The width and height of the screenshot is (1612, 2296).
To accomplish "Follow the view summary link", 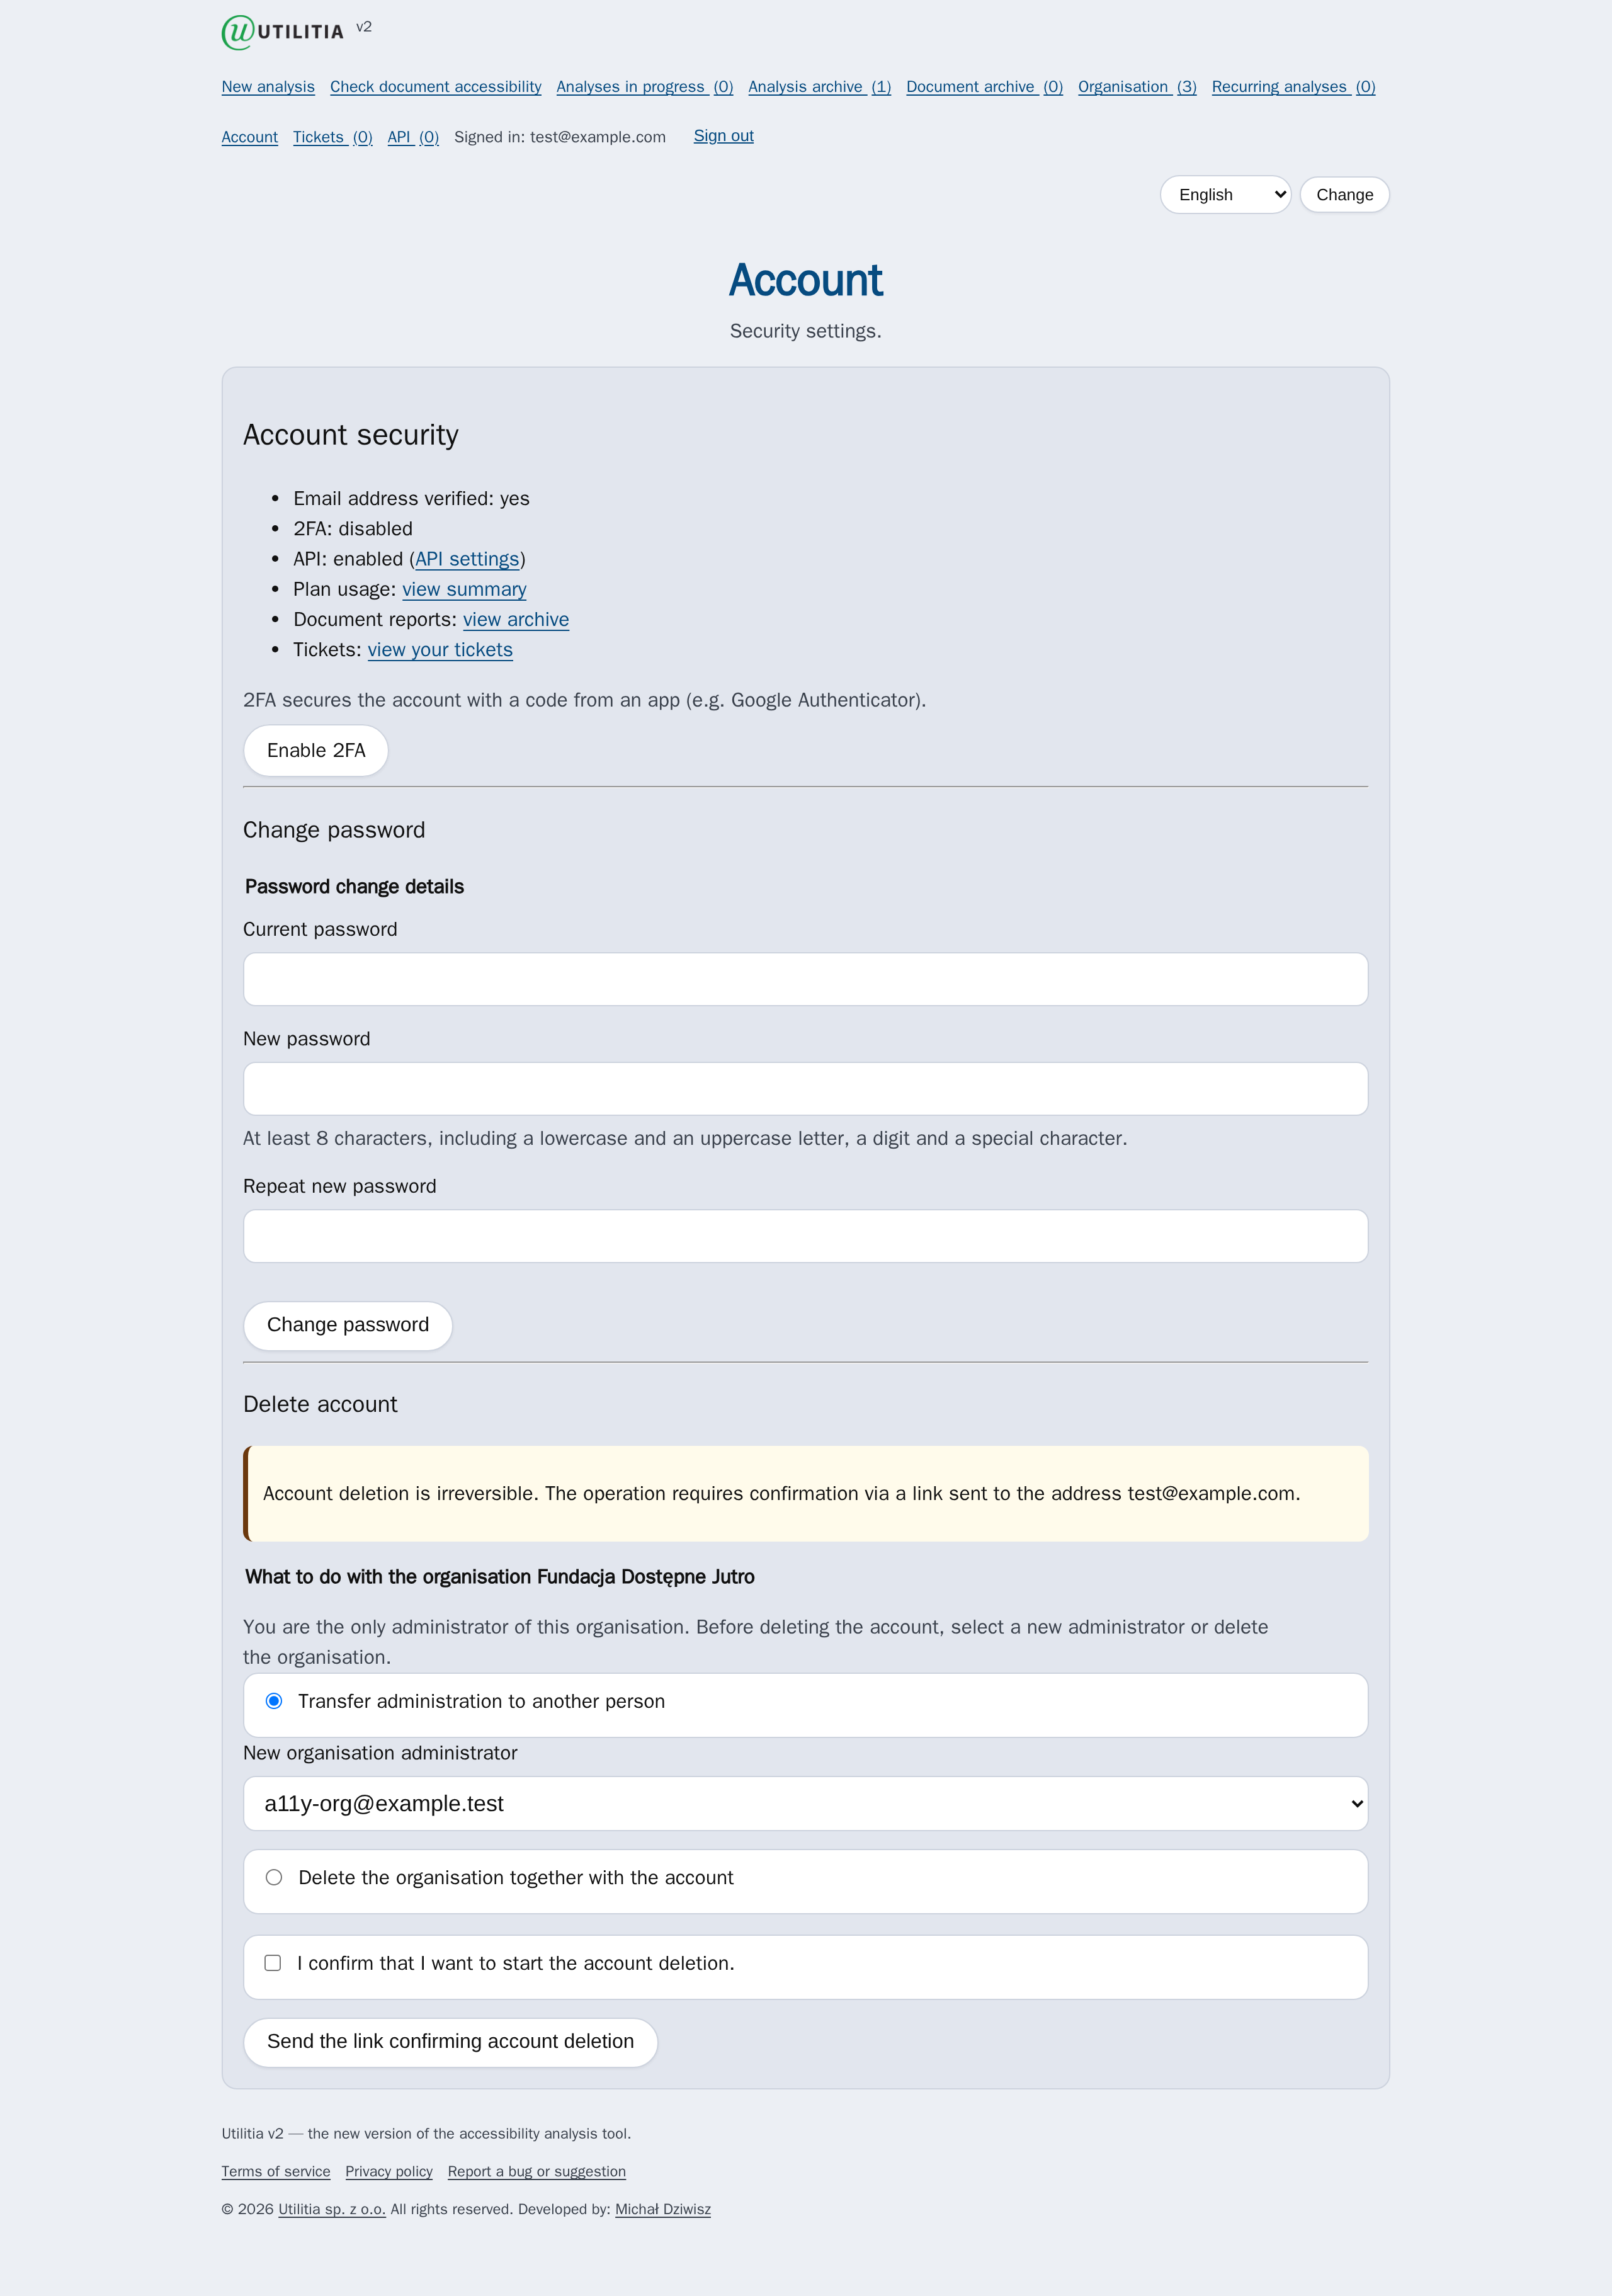I will [x=464, y=589].
